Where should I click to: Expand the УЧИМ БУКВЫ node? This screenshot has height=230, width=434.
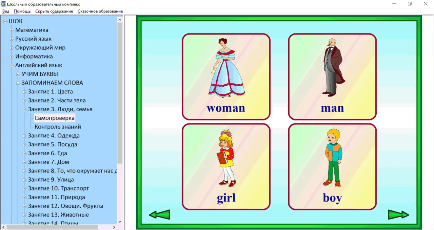(18, 74)
